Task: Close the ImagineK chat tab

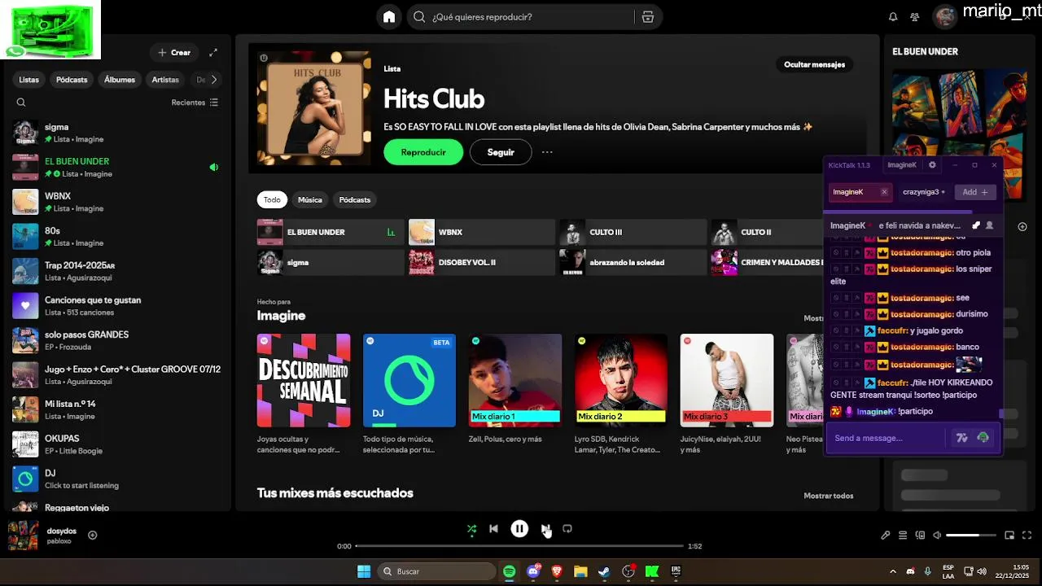Action: coord(884,192)
